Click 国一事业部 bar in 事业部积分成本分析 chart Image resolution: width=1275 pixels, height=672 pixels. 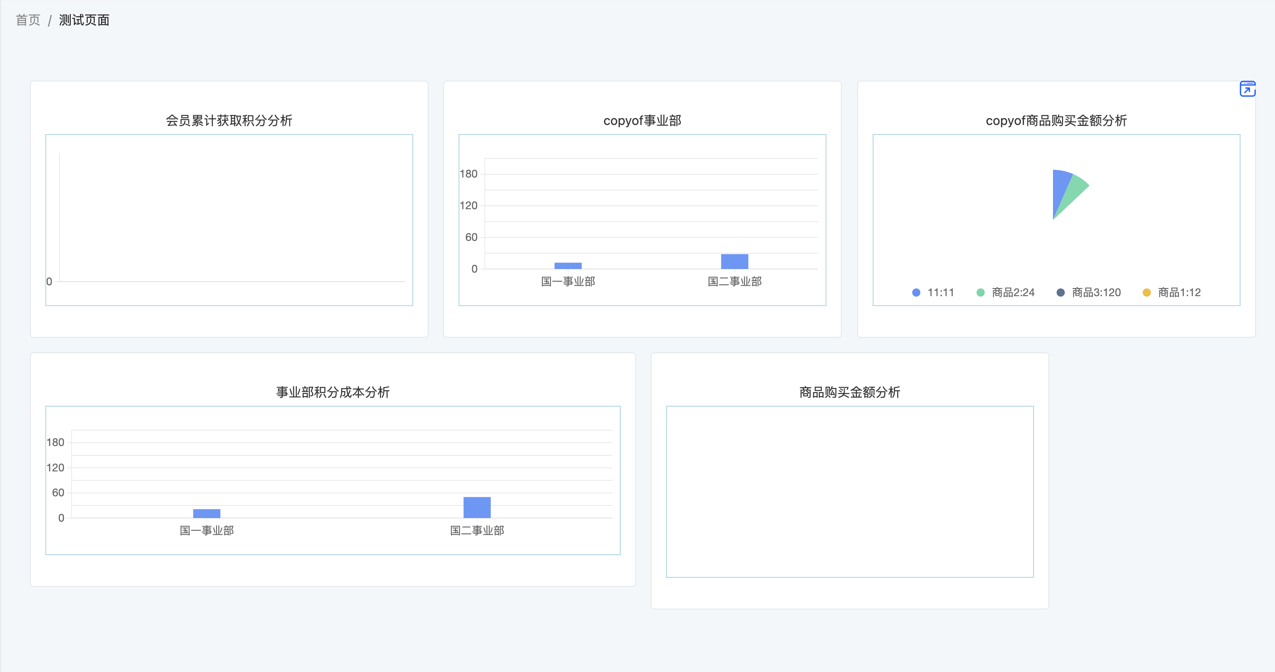(207, 513)
